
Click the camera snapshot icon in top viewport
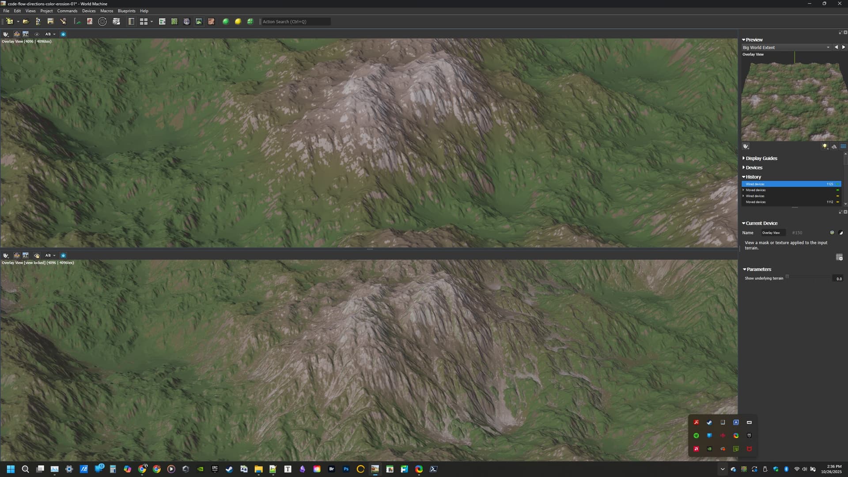click(x=63, y=34)
